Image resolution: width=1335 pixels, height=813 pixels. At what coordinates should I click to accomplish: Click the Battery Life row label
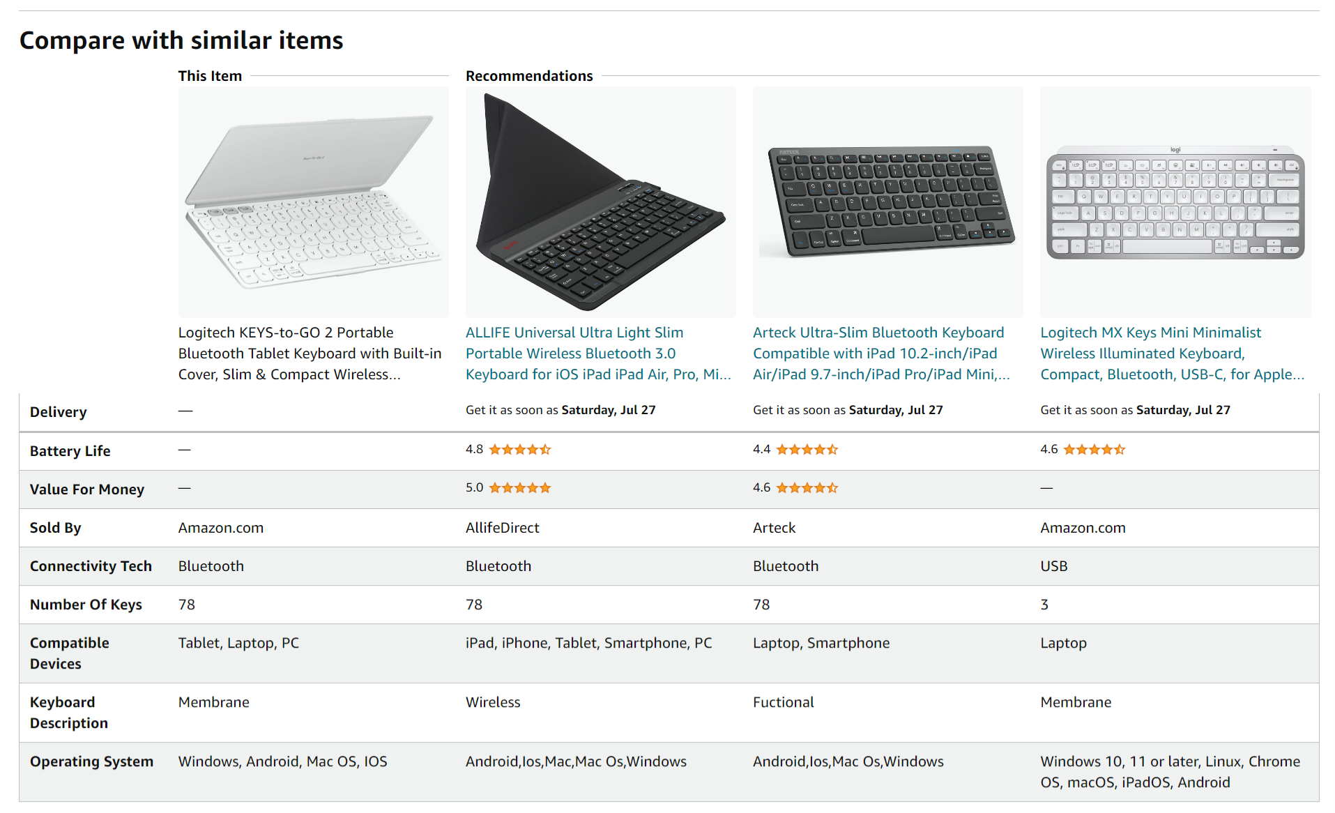[70, 451]
